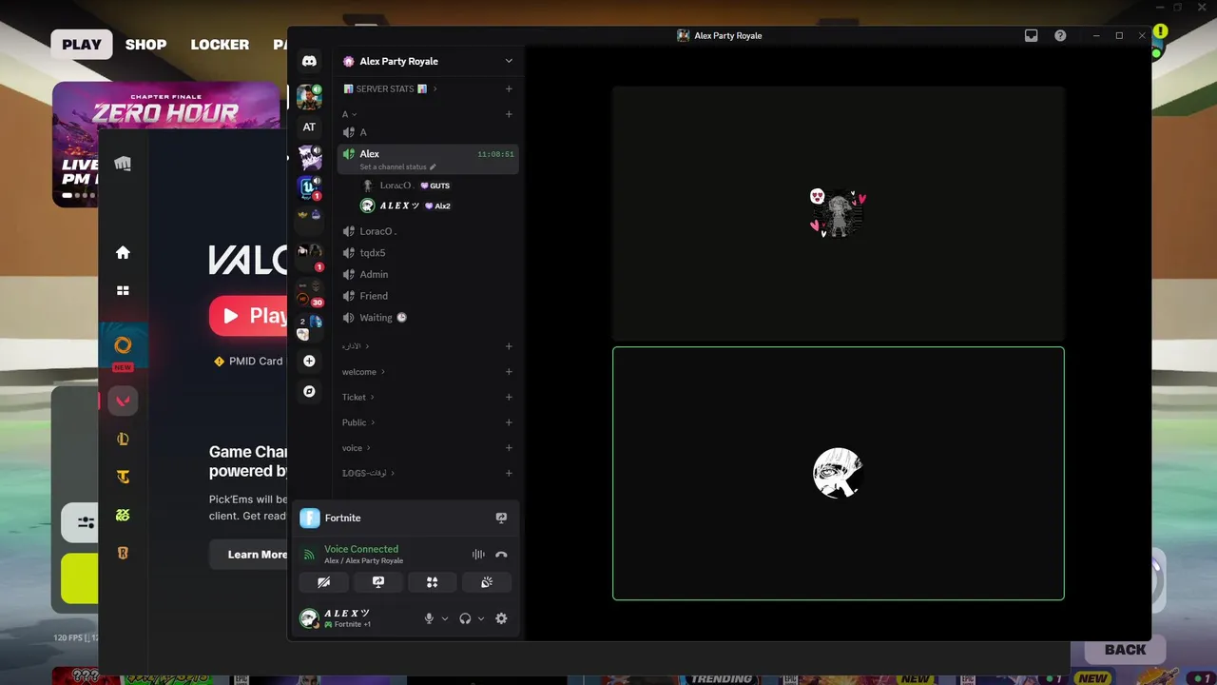Expand the welcome category
The height and width of the screenshot is (685, 1217).
(x=363, y=372)
